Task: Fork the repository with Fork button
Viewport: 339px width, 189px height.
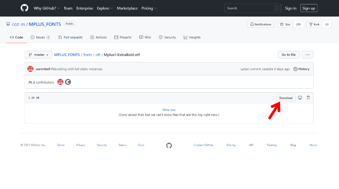Action: pyautogui.click(x=314, y=24)
